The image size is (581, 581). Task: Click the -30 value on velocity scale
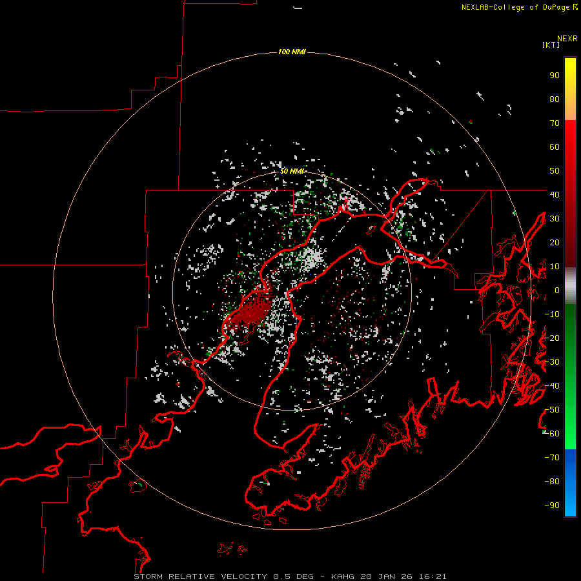[552, 362]
